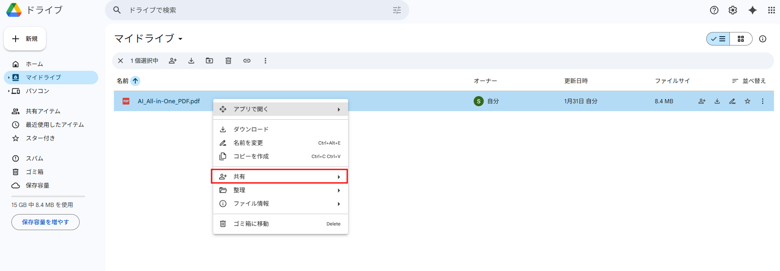The width and height of the screenshot is (780, 271).
Task: Click the storage usage progress bar
Action: [48, 196]
